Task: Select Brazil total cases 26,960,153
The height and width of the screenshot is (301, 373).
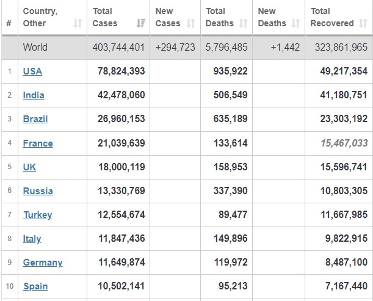Action: [121, 118]
